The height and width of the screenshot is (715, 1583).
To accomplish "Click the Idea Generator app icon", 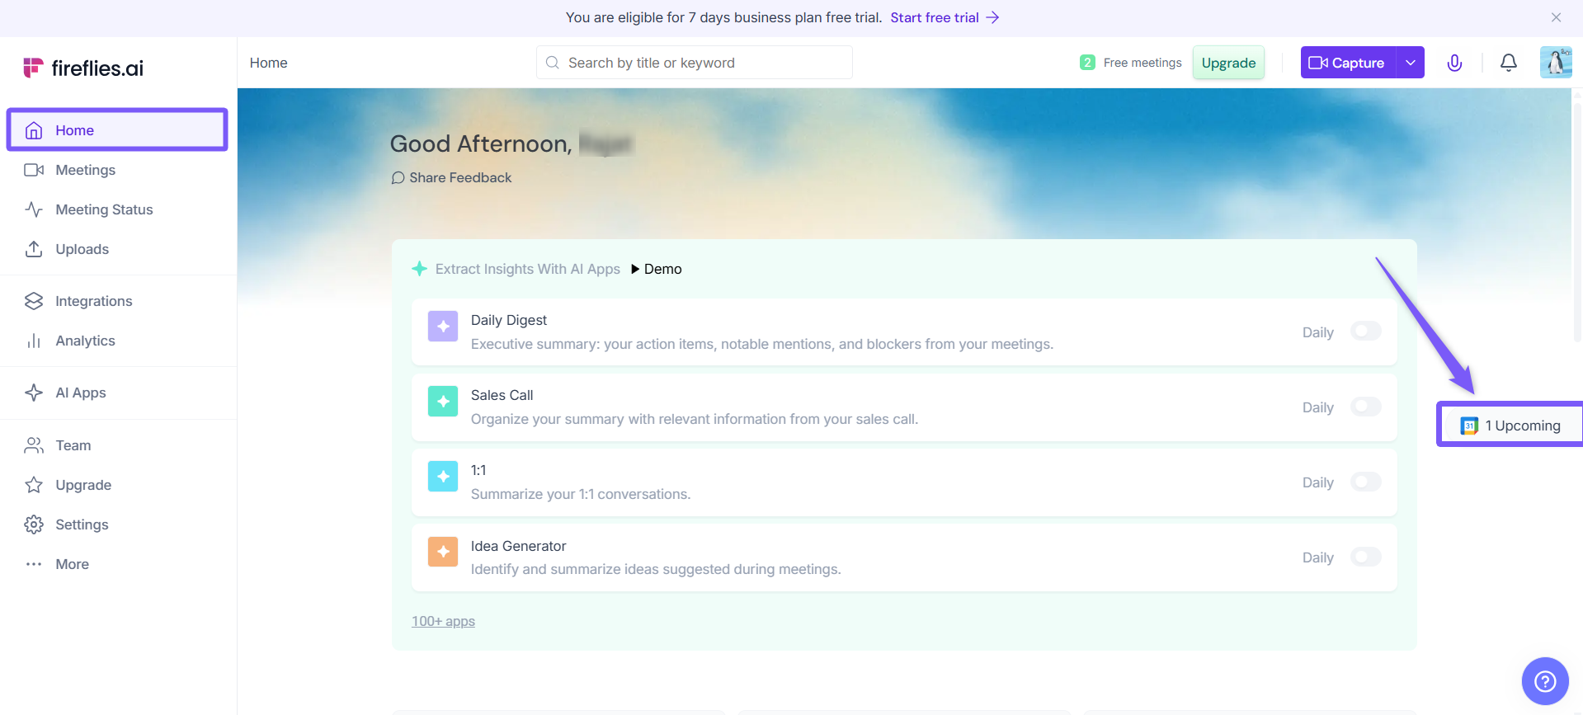I will [443, 552].
